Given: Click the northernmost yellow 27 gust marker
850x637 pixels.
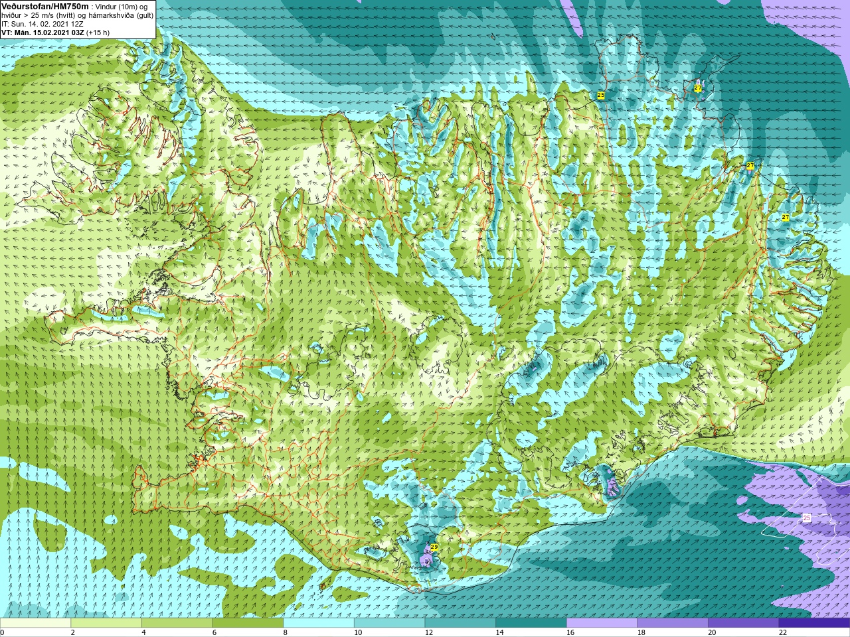Looking at the screenshot, I should [698, 88].
